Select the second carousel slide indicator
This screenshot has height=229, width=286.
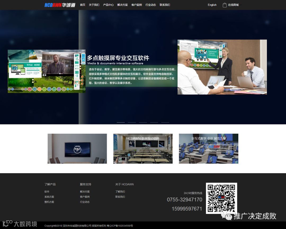(132, 122)
